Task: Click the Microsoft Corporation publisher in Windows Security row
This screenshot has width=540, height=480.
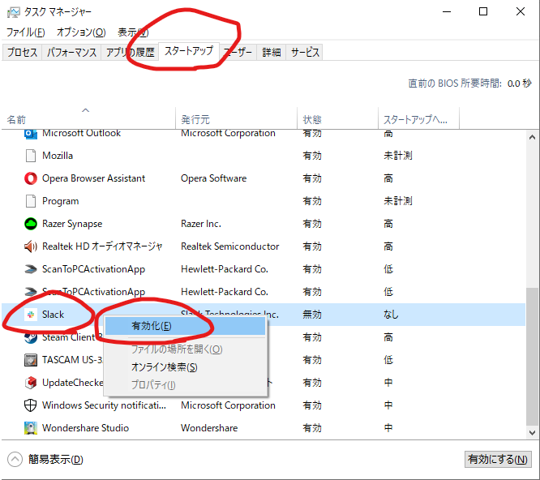Action: coord(228,405)
